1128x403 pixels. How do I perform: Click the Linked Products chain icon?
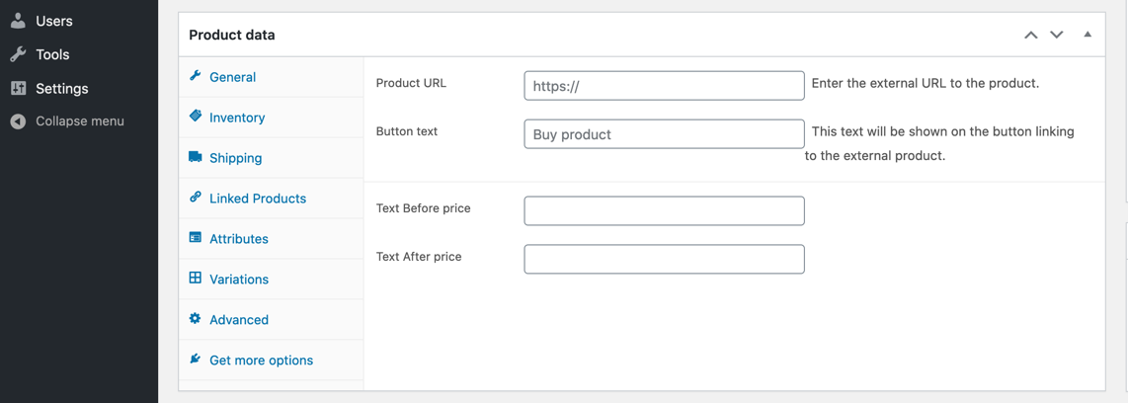[x=195, y=198]
